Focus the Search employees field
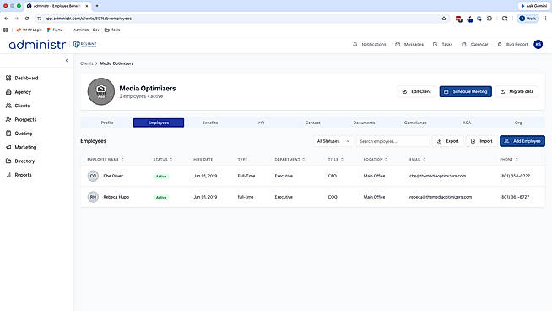 coord(392,141)
